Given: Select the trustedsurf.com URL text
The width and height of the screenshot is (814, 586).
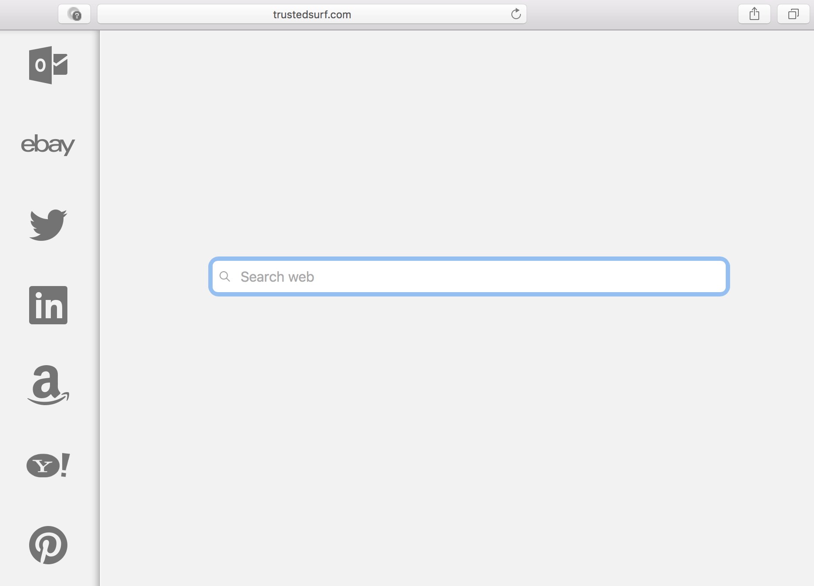Looking at the screenshot, I should [x=312, y=14].
